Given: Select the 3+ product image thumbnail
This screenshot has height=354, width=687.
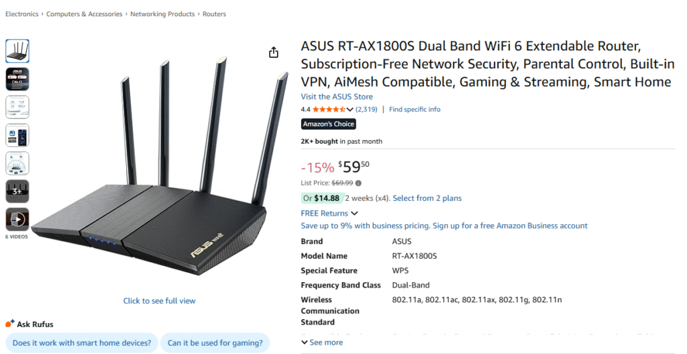Looking at the screenshot, I should coord(17,191).
